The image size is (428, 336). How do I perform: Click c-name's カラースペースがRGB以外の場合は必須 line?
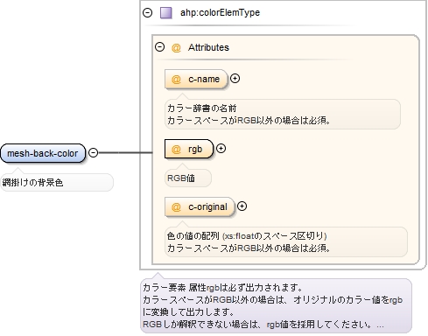(249, 120)
